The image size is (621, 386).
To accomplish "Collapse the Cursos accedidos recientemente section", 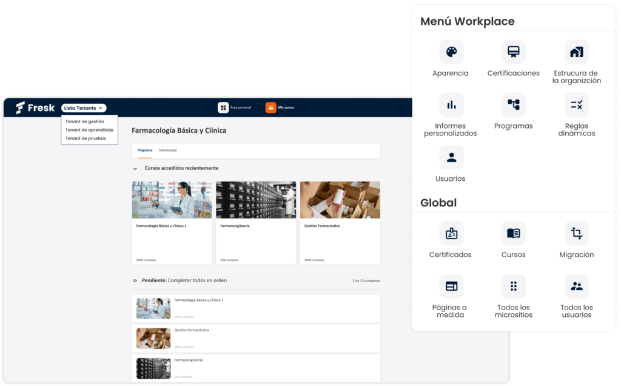I will (135, 168).
